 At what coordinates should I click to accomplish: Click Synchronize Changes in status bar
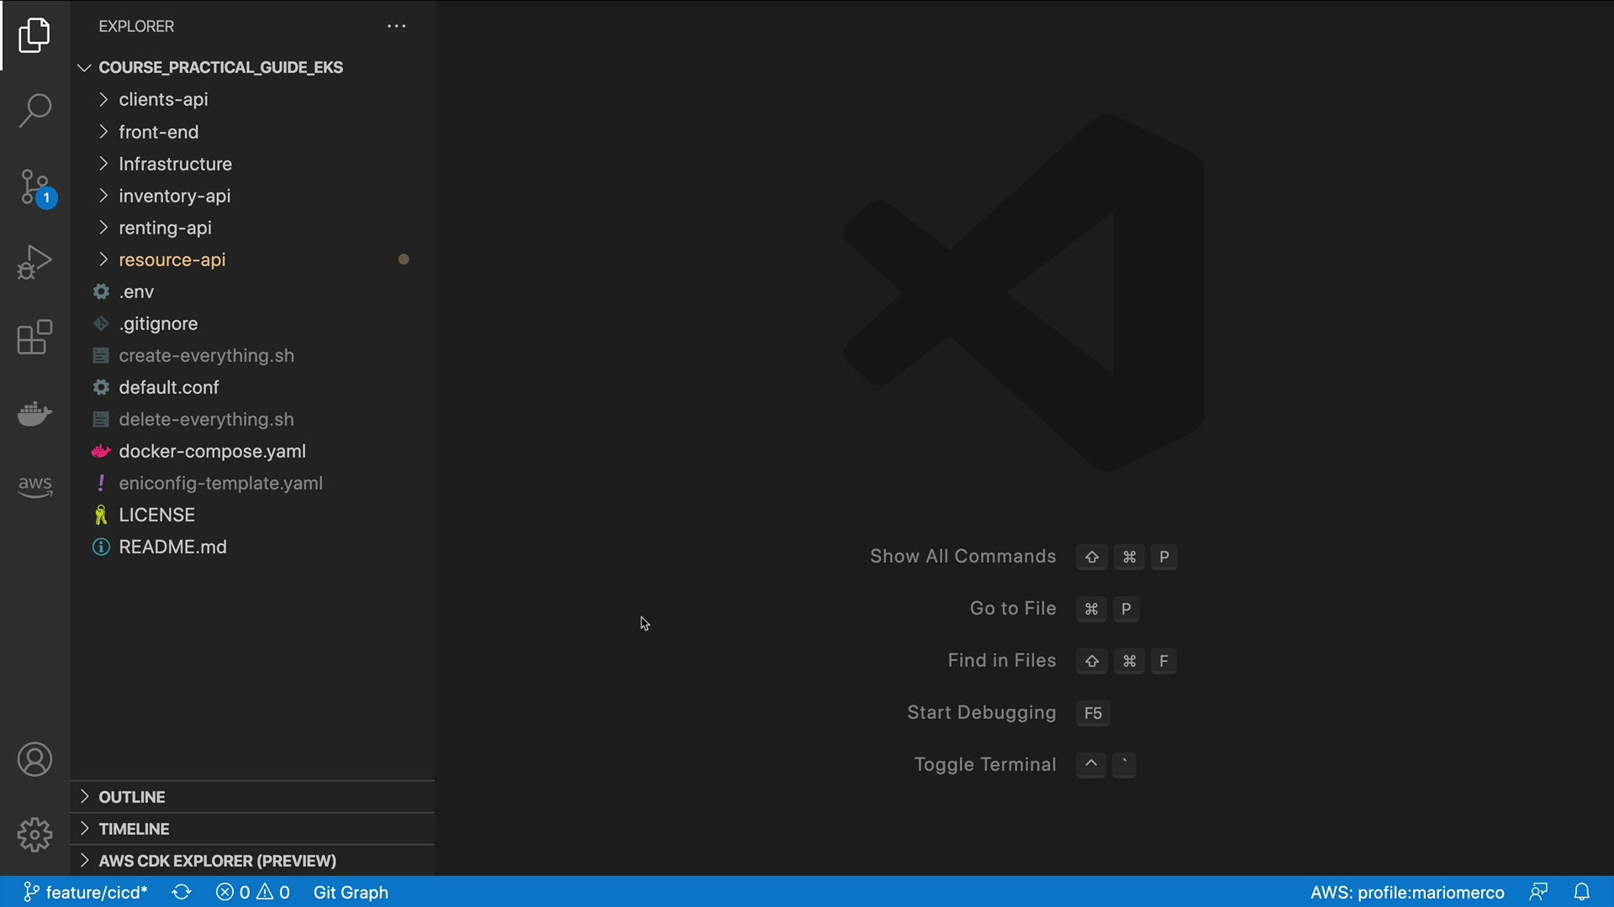[182, 892]
